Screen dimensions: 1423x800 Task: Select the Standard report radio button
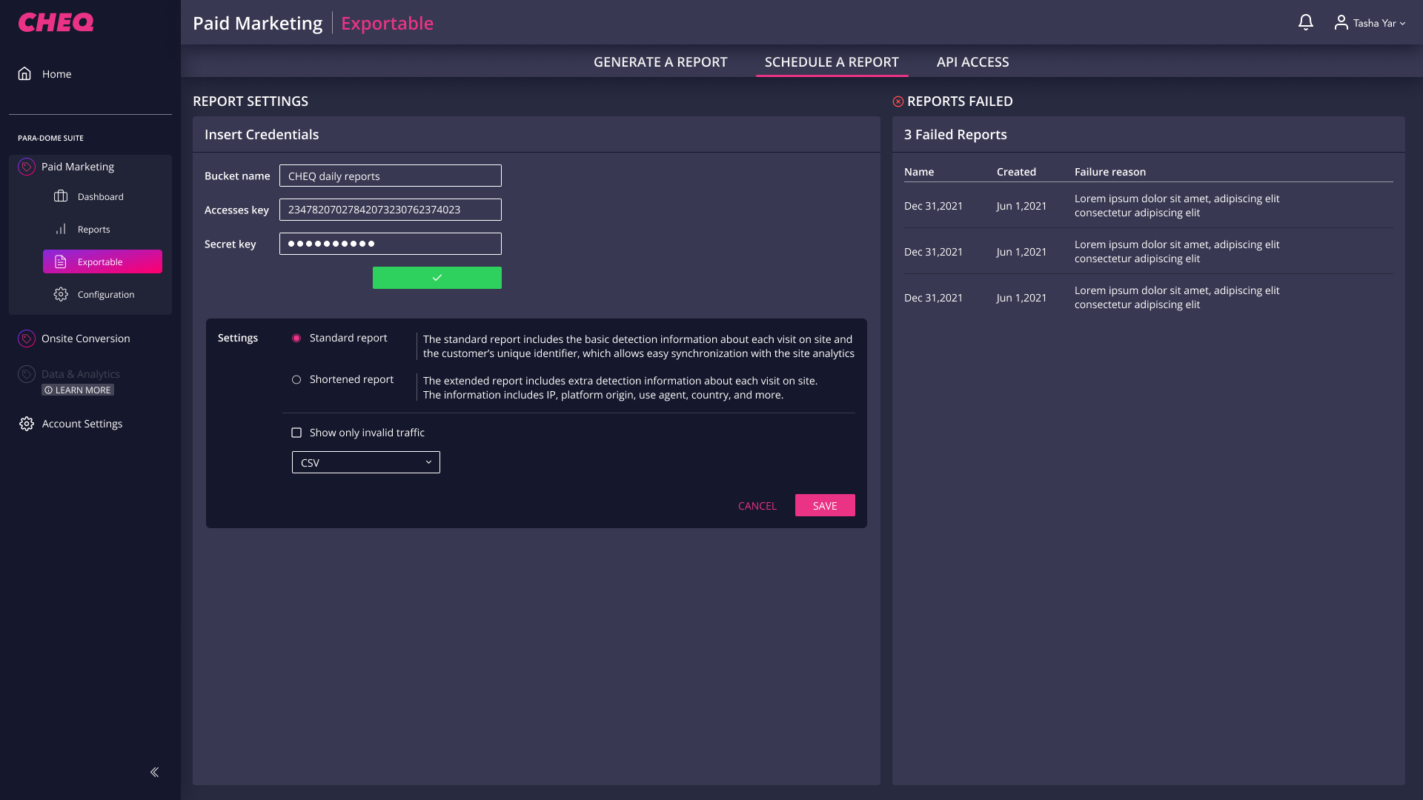click(296, 338)
